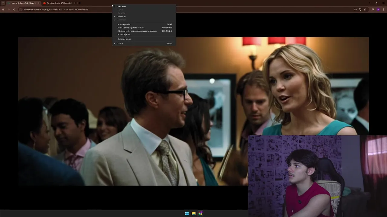Image resolution: width=387 pixels, height=217 pixels.
Task: Expand the tab search dropdown
Action: point(3,3)
